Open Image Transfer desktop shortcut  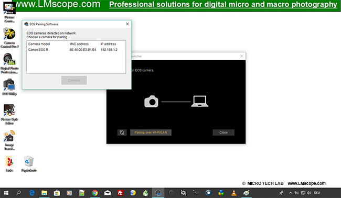pyautogui.click(x=9, y=140)
